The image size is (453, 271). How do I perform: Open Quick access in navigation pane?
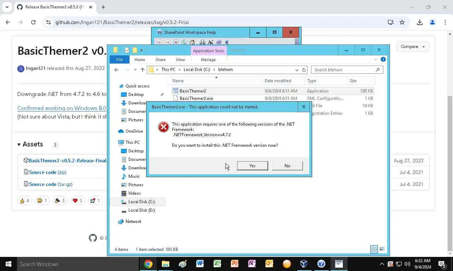[137, 86]
